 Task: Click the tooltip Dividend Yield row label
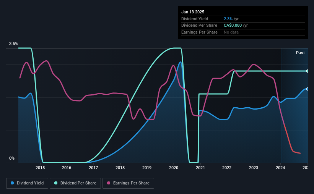195,19
